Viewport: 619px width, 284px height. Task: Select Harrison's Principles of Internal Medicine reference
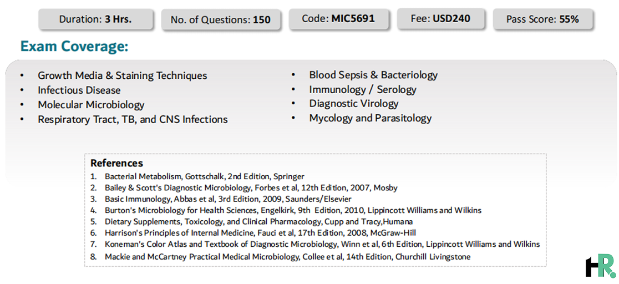click(260, 233)
